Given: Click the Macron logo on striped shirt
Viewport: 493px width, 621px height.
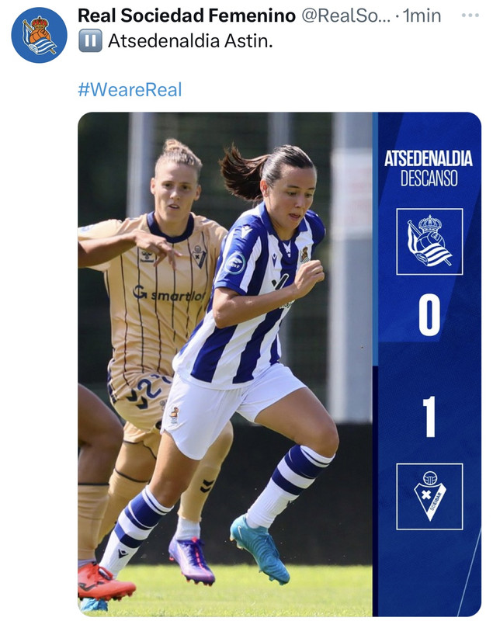Looking at the screenshot, I should (x=246, y=231).
